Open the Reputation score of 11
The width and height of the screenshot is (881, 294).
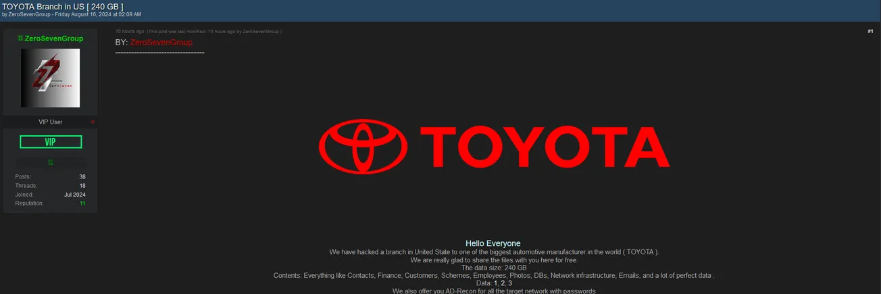pyautogui.click(x=82, y=203)
